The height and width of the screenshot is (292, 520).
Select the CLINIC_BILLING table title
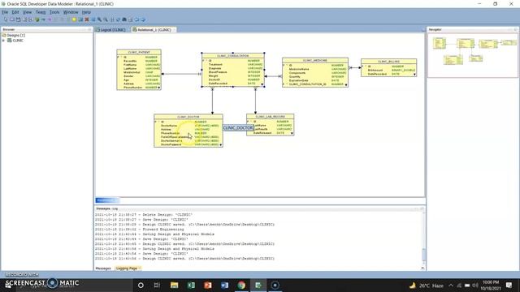coord(388,62)
